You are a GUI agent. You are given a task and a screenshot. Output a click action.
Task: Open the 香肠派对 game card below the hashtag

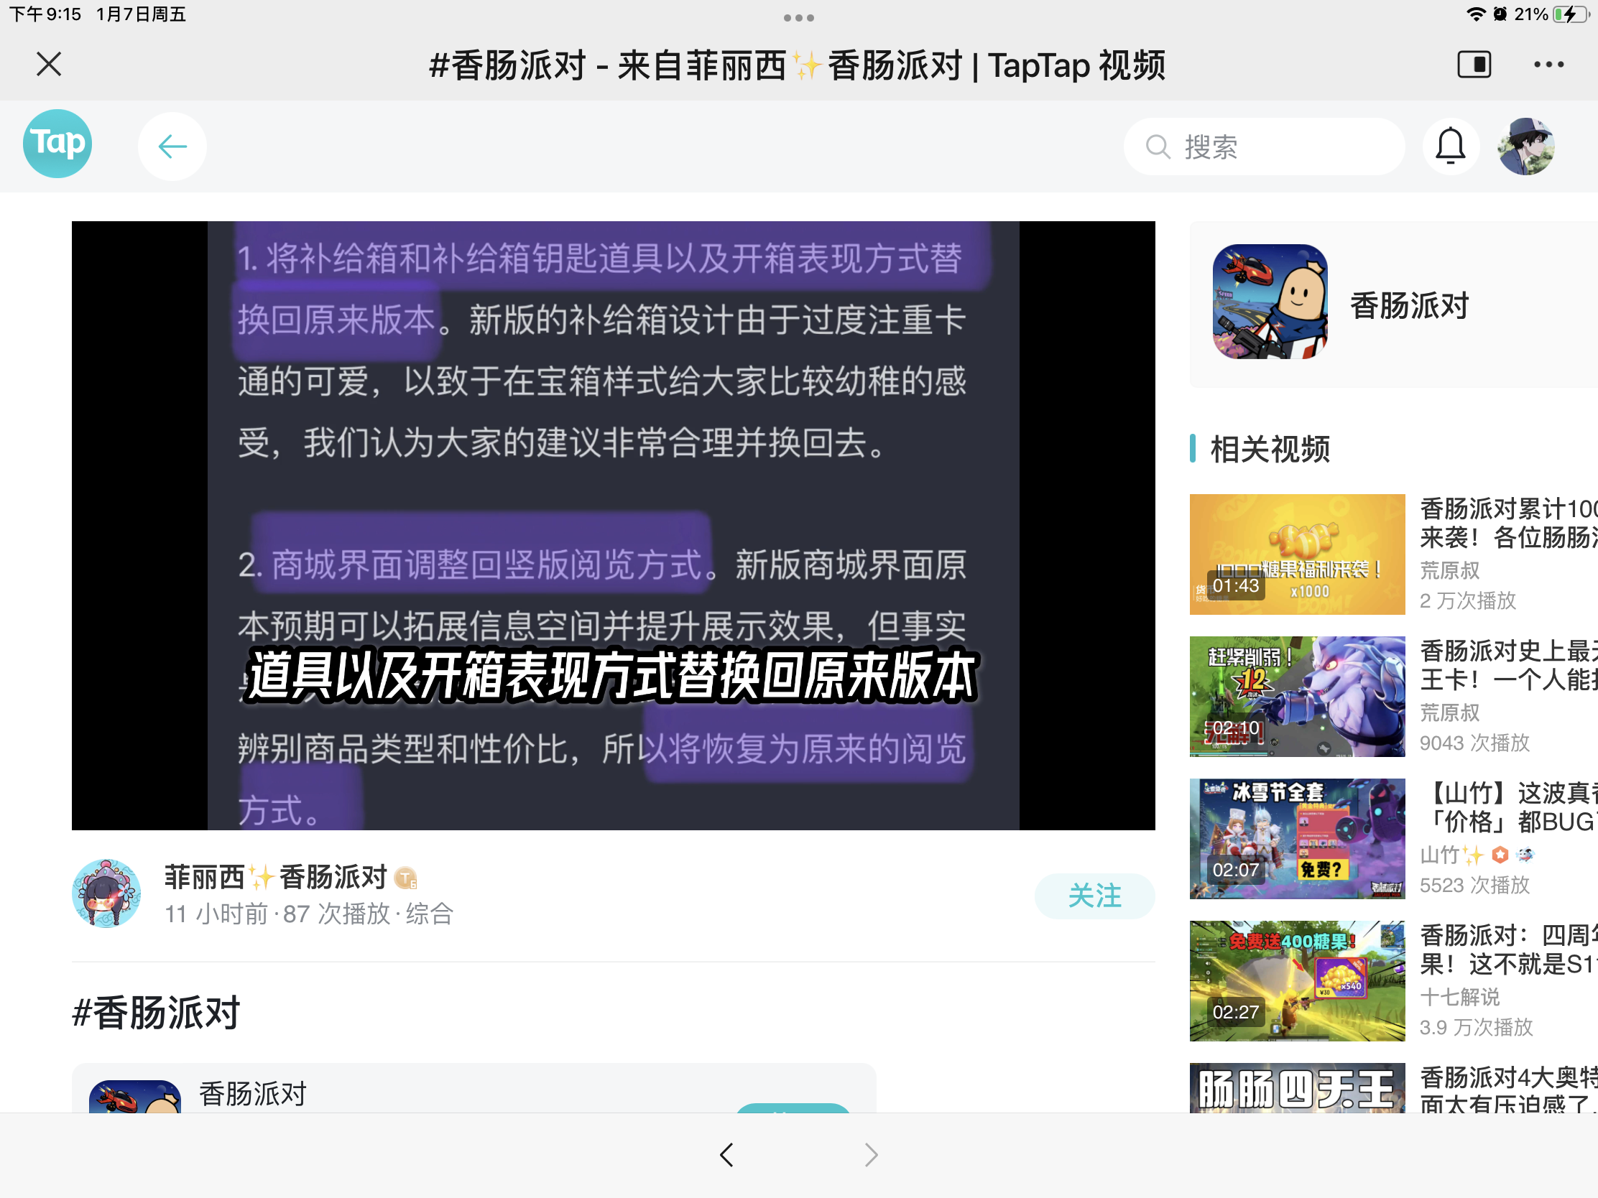[x=474, y=1087]
